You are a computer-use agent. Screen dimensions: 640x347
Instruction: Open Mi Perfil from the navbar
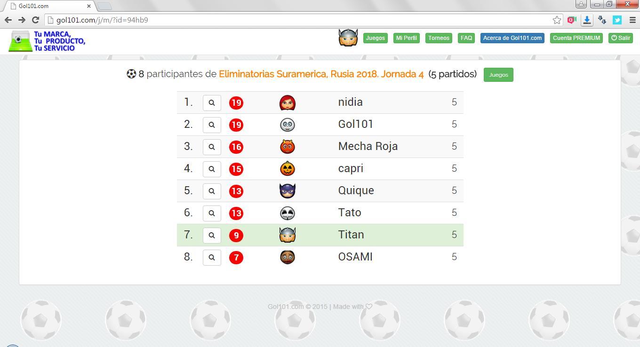[406, 38]
